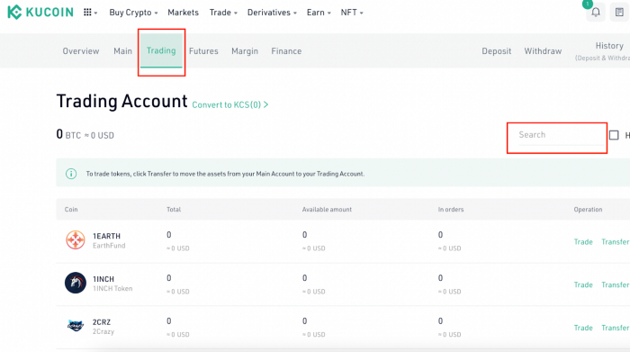
Task: Click the Coin column header
Action: click(71, 210)
